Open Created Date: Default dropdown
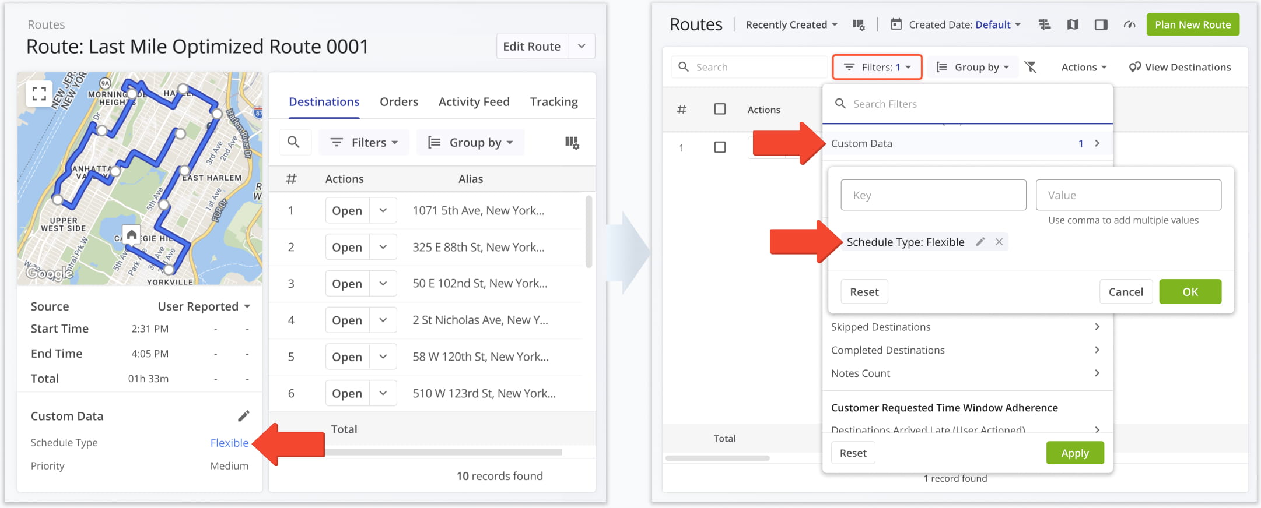Viewport: 1261px width, 508px height. (965, 24)
